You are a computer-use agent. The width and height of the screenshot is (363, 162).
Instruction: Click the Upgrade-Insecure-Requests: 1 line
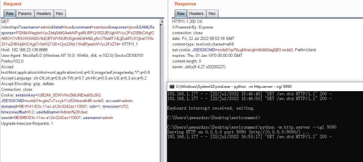(27, 124)
